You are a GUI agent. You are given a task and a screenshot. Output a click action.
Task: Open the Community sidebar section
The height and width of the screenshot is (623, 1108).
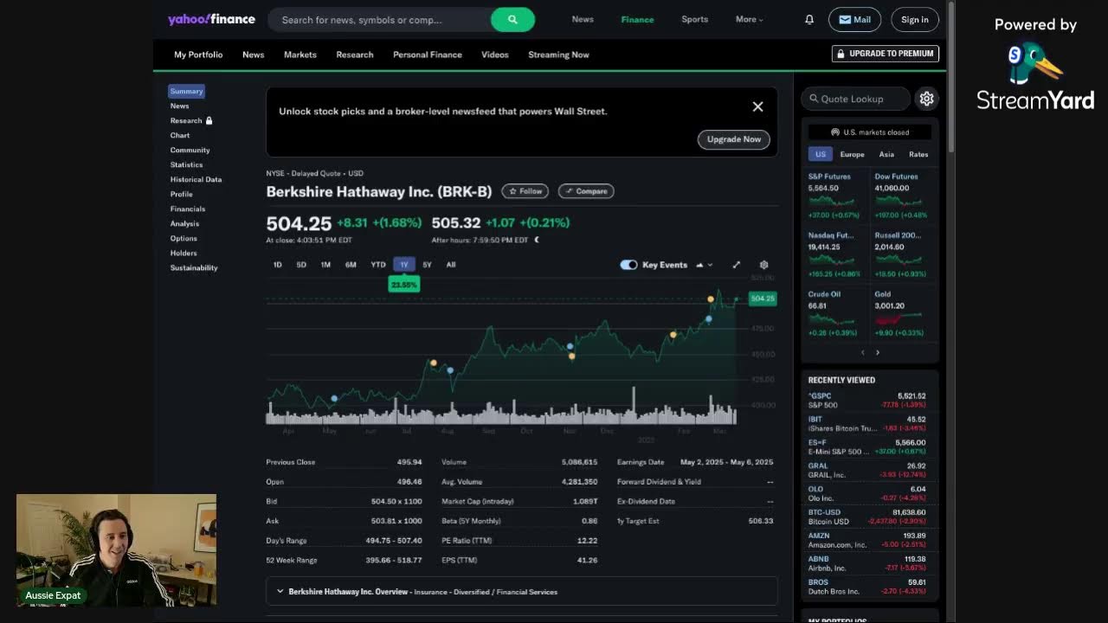click(x=190, y=150)
